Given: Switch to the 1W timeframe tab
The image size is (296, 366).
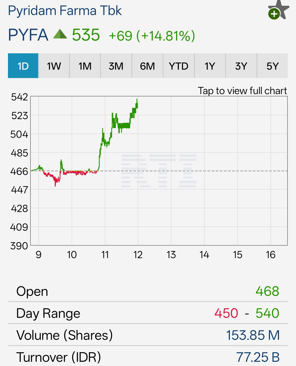Looking at the screenshot, I should click(54, 66).
